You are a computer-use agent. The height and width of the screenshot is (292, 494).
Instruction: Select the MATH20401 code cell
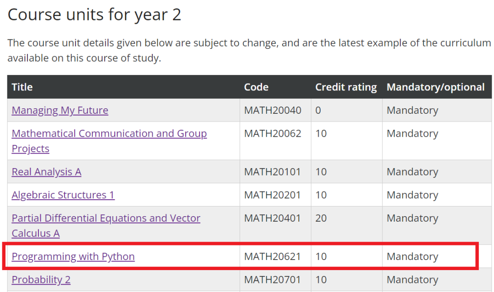pos(273,218)
